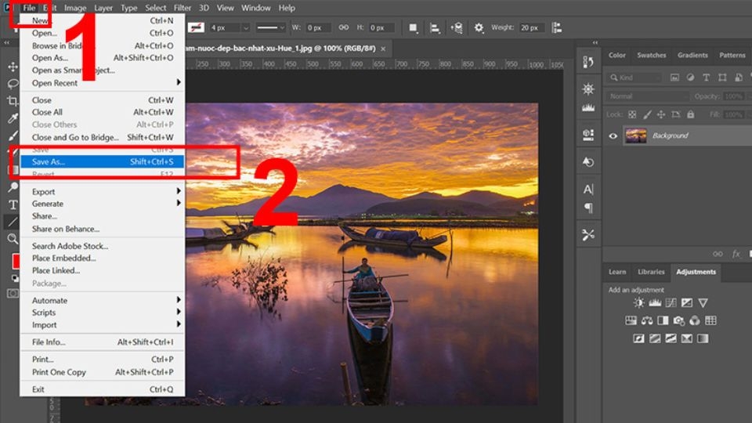Toggle Quick Mask mode icon
The width and height of the screenshot is (752, 423).
click(13, 293)
